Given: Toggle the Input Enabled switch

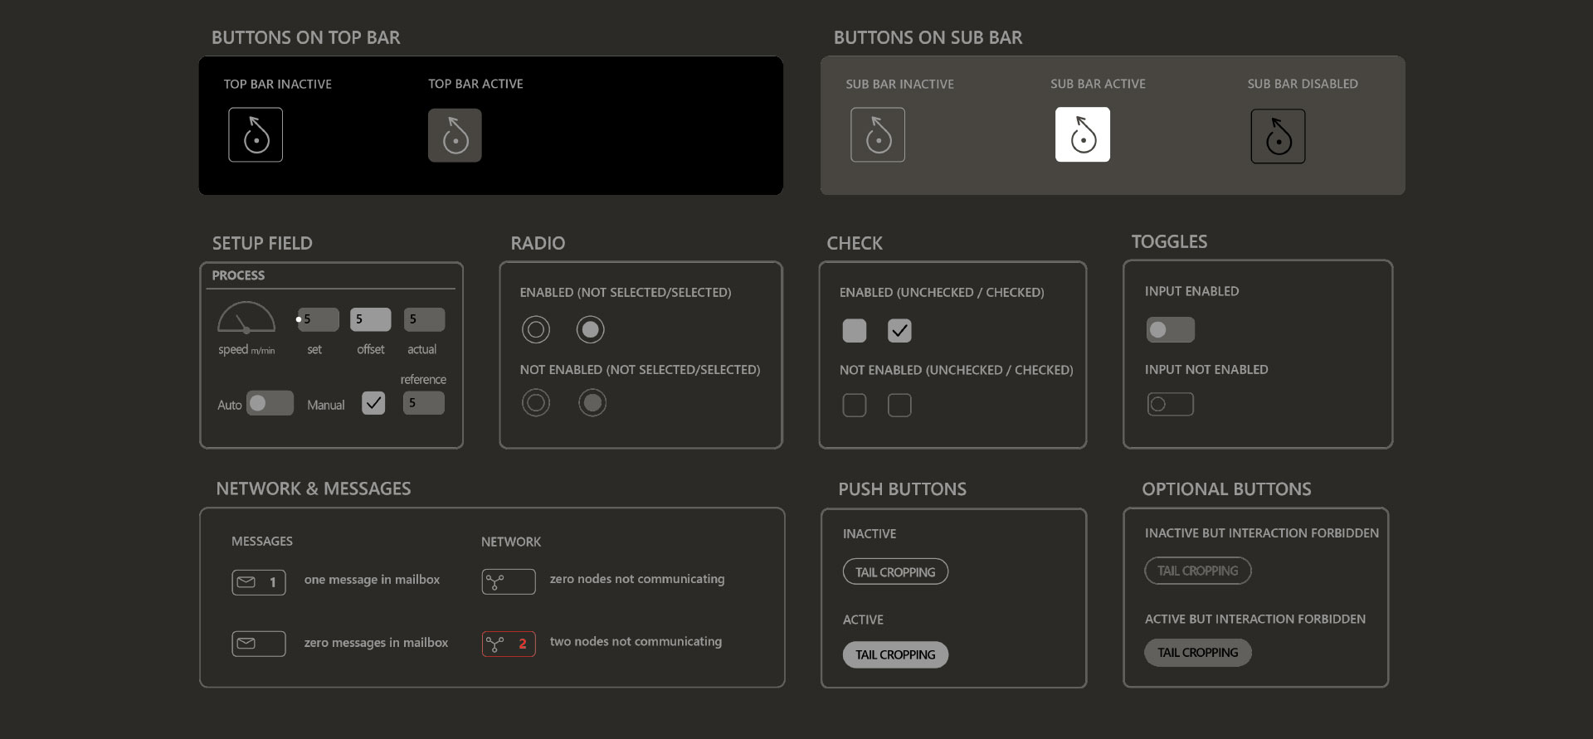Looking at the screenshot, I should (x=1170, y=330).
